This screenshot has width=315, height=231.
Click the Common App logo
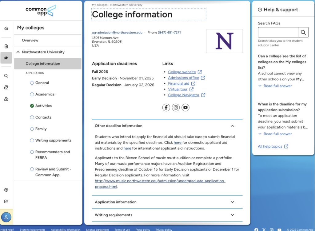coord(41,11)
